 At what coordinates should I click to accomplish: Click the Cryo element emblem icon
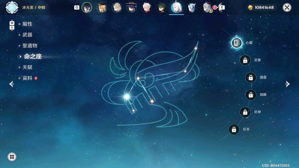coord(12,8)
